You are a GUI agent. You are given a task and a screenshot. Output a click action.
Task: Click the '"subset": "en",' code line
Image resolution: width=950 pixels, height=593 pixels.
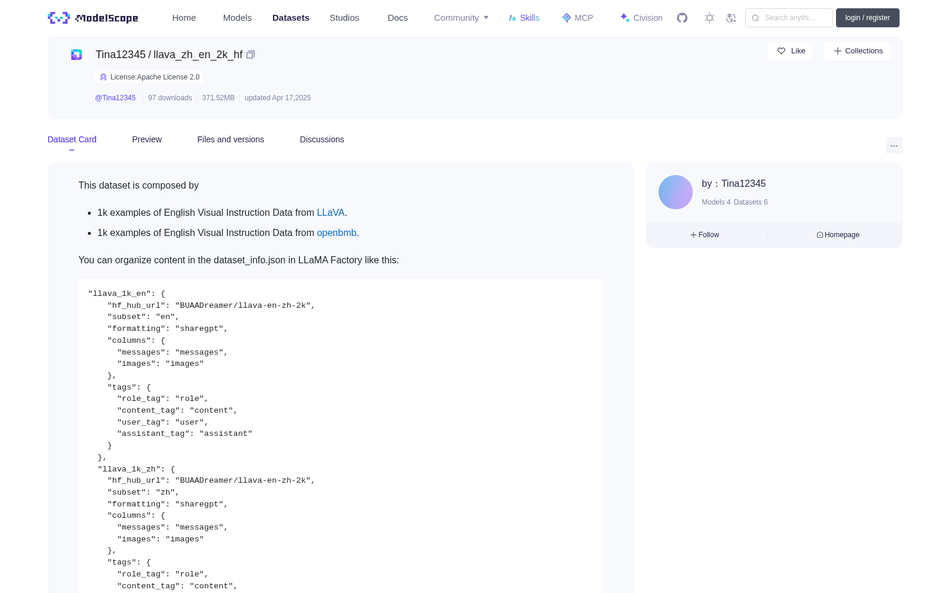143,317
